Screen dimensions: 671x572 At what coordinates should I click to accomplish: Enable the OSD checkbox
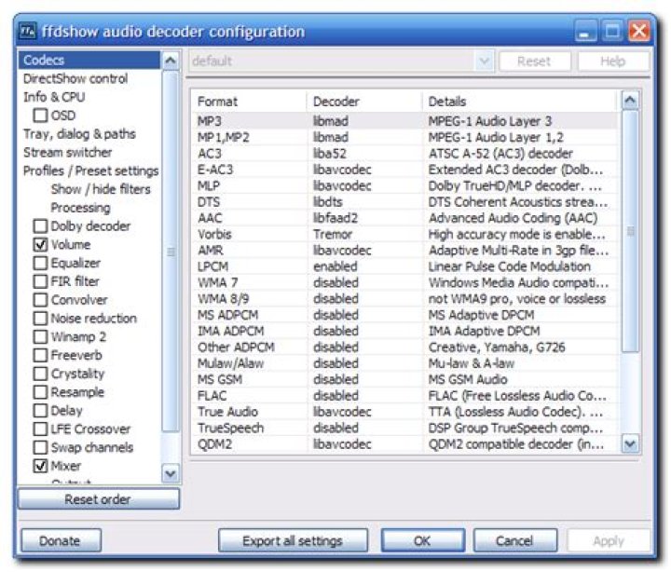click(40, 116)
